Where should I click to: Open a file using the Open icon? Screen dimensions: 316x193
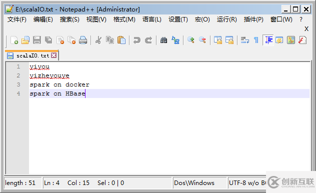25,40
